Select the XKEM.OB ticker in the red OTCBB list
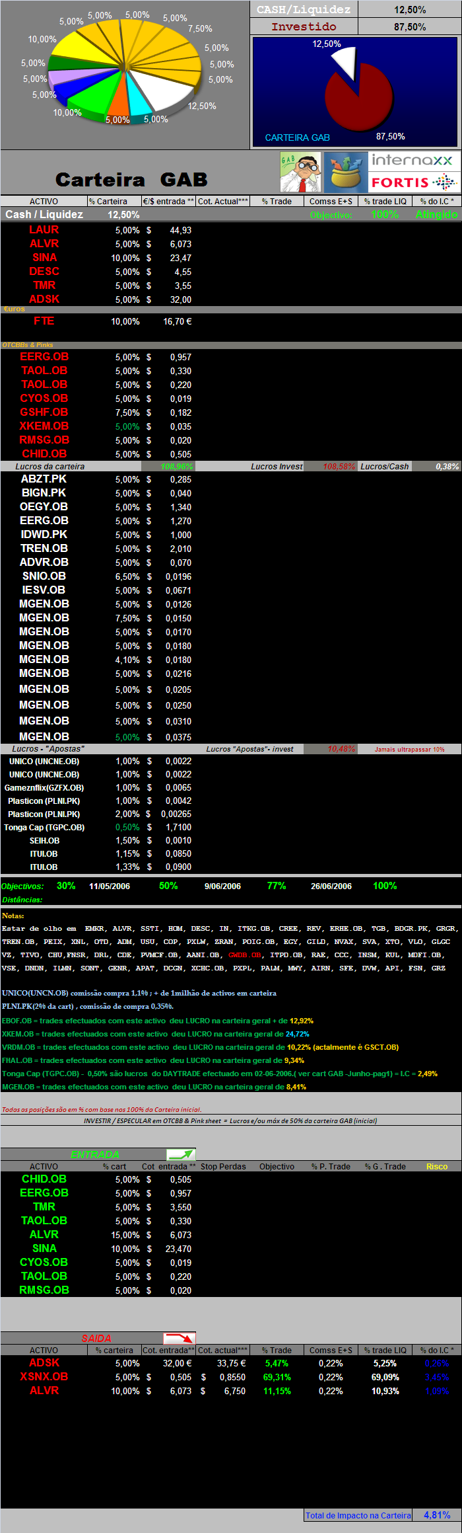 [44, 426]
